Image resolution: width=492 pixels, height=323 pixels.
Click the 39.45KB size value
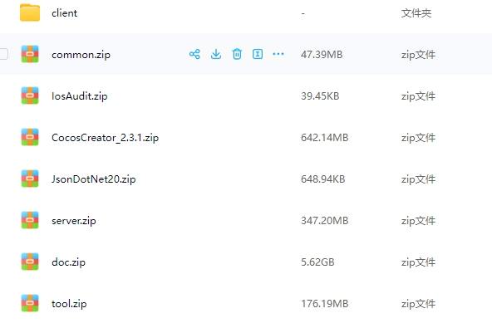point(320,96)
